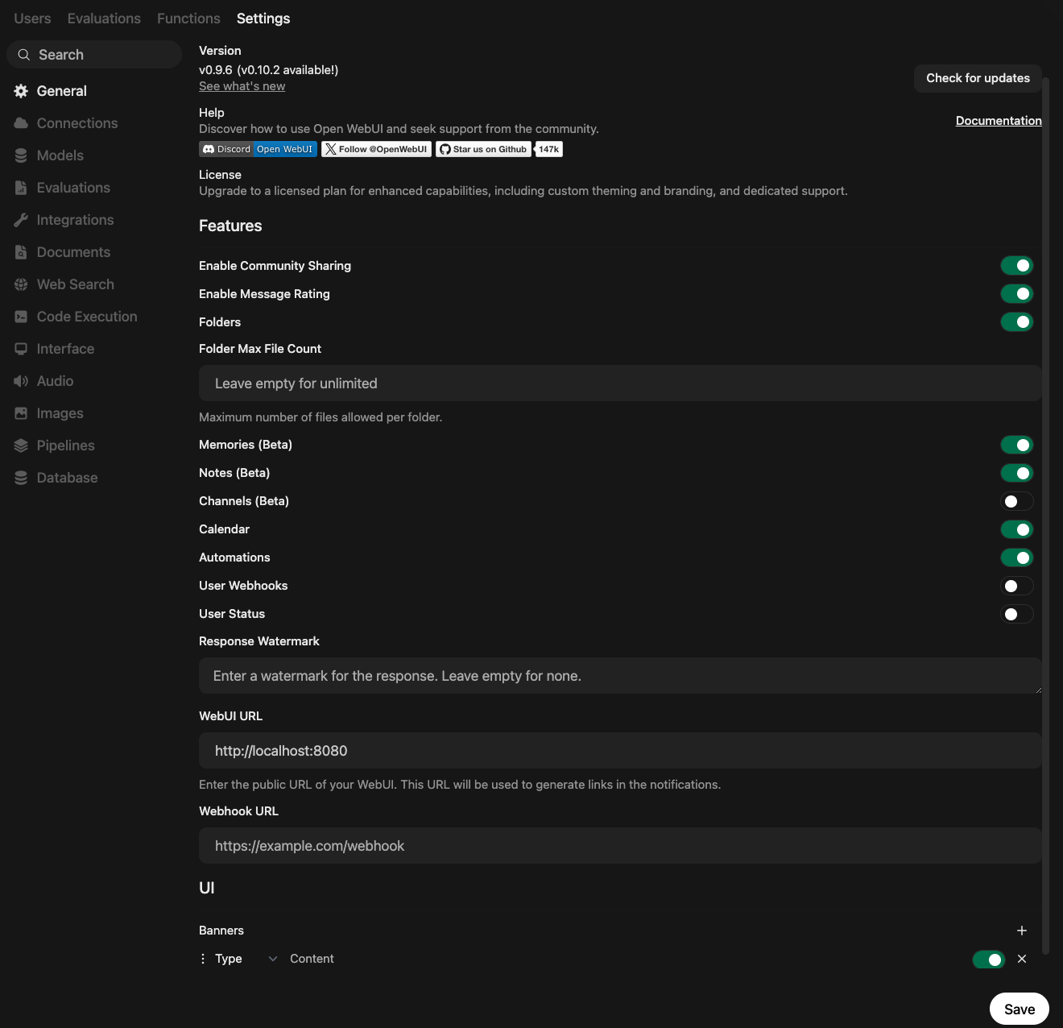The width and height of the screenshot is (1063, 1028).
Task: Click the search magnifier icon
Action: [x=24, y=55]
